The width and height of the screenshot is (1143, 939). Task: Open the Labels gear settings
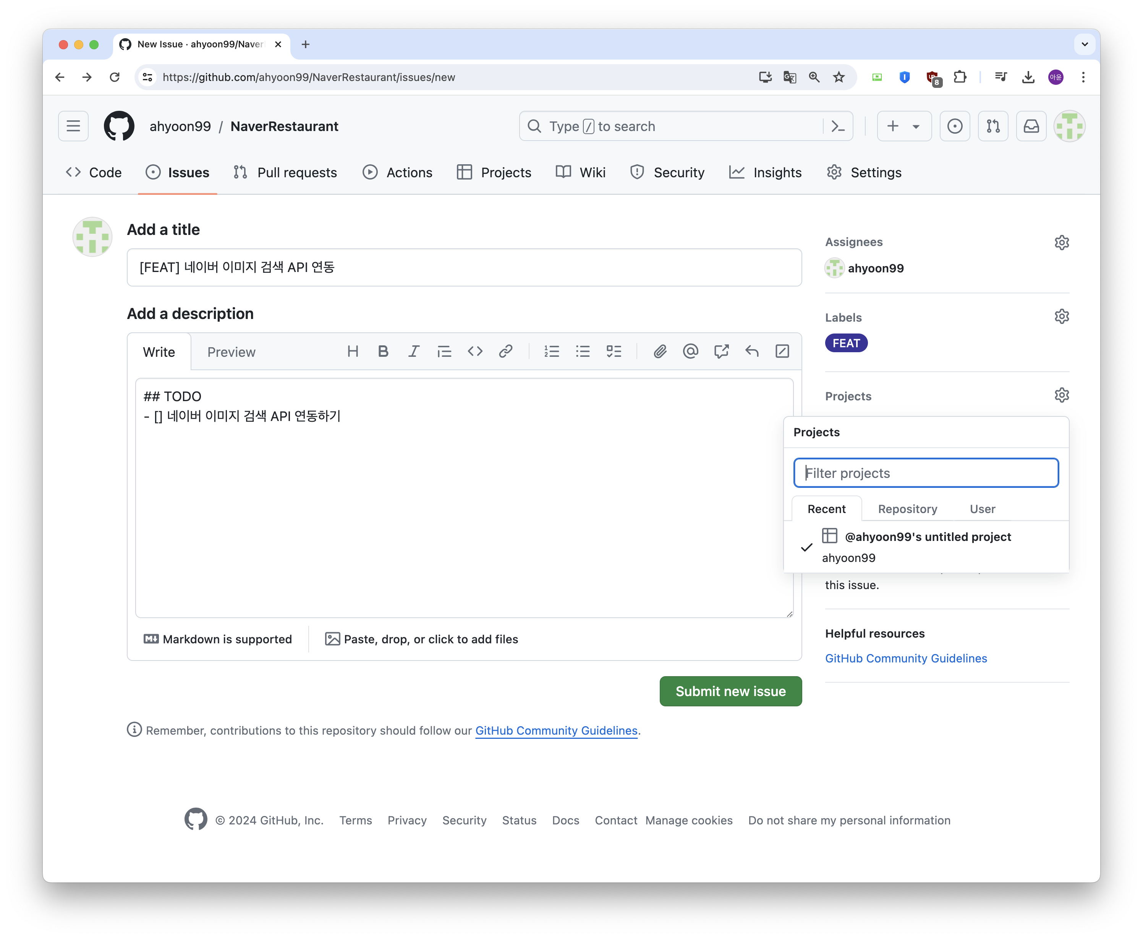[1061, 316]
